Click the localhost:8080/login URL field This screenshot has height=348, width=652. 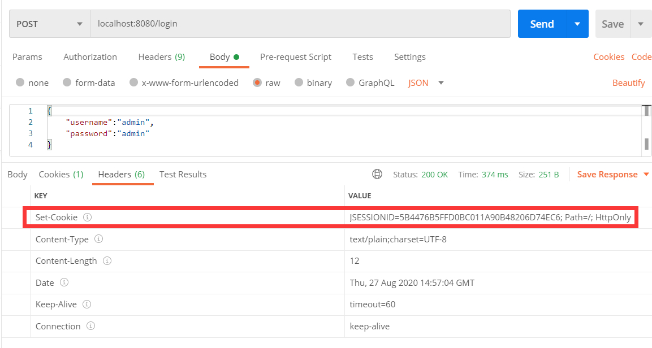click(x=300, y=24)
